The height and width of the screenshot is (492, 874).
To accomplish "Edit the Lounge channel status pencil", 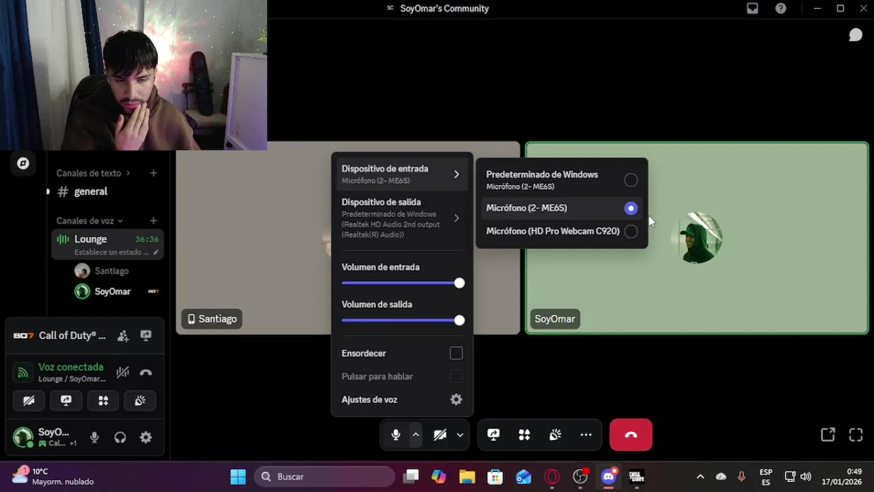I will (156, 252).
